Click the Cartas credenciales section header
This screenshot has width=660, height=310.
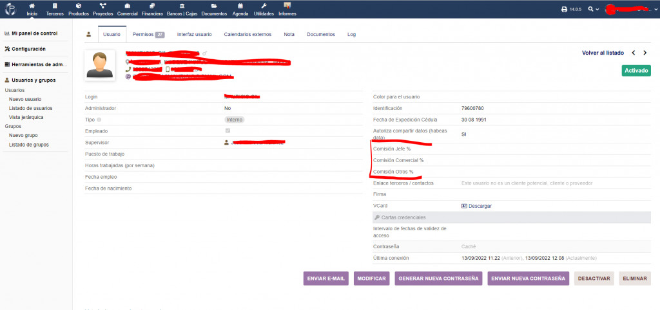tap(512, 217)
